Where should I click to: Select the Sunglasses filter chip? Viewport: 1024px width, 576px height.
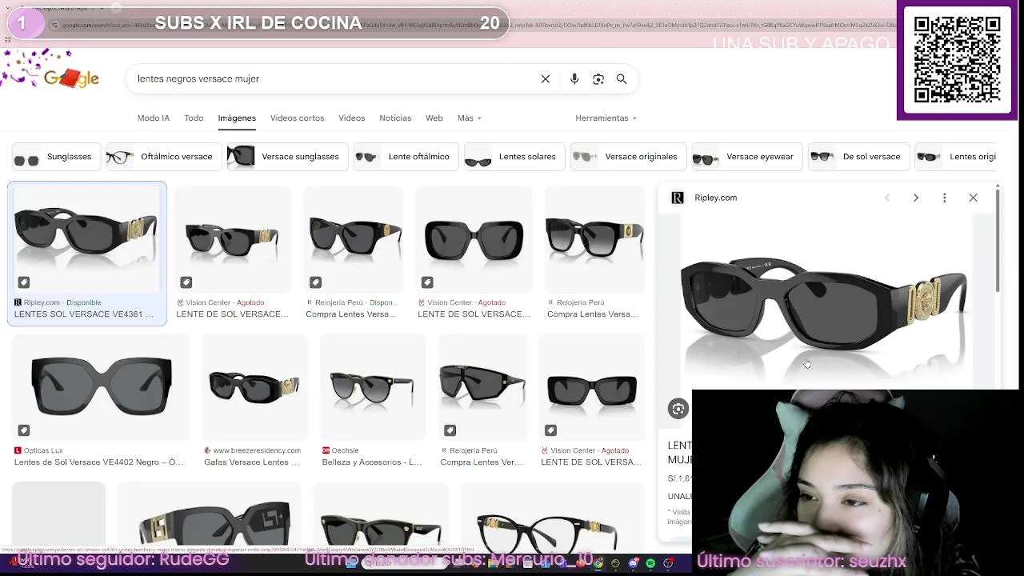(x=54, y=157)
